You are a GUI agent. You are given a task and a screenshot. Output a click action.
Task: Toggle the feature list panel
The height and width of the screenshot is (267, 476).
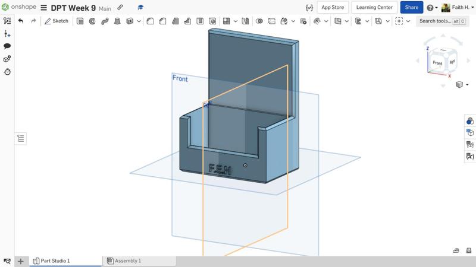pos(7,21)
